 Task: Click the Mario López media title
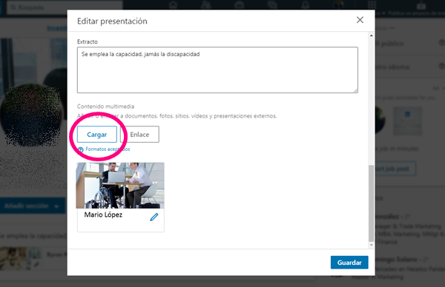[x=103, y=215]
